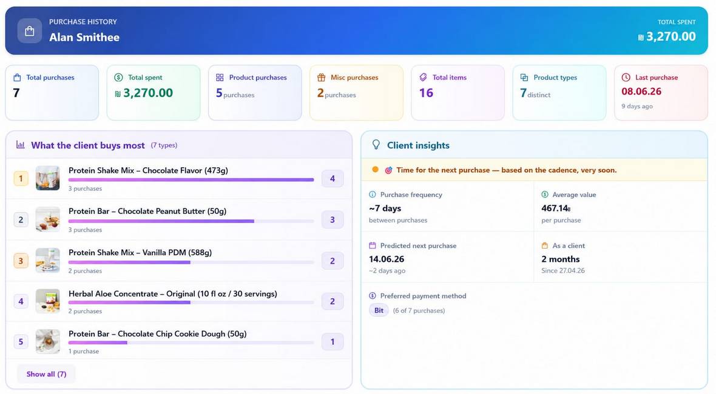Click the bar chart icon beside What the client buys most

pyautogui.click(x=21, y=144)
